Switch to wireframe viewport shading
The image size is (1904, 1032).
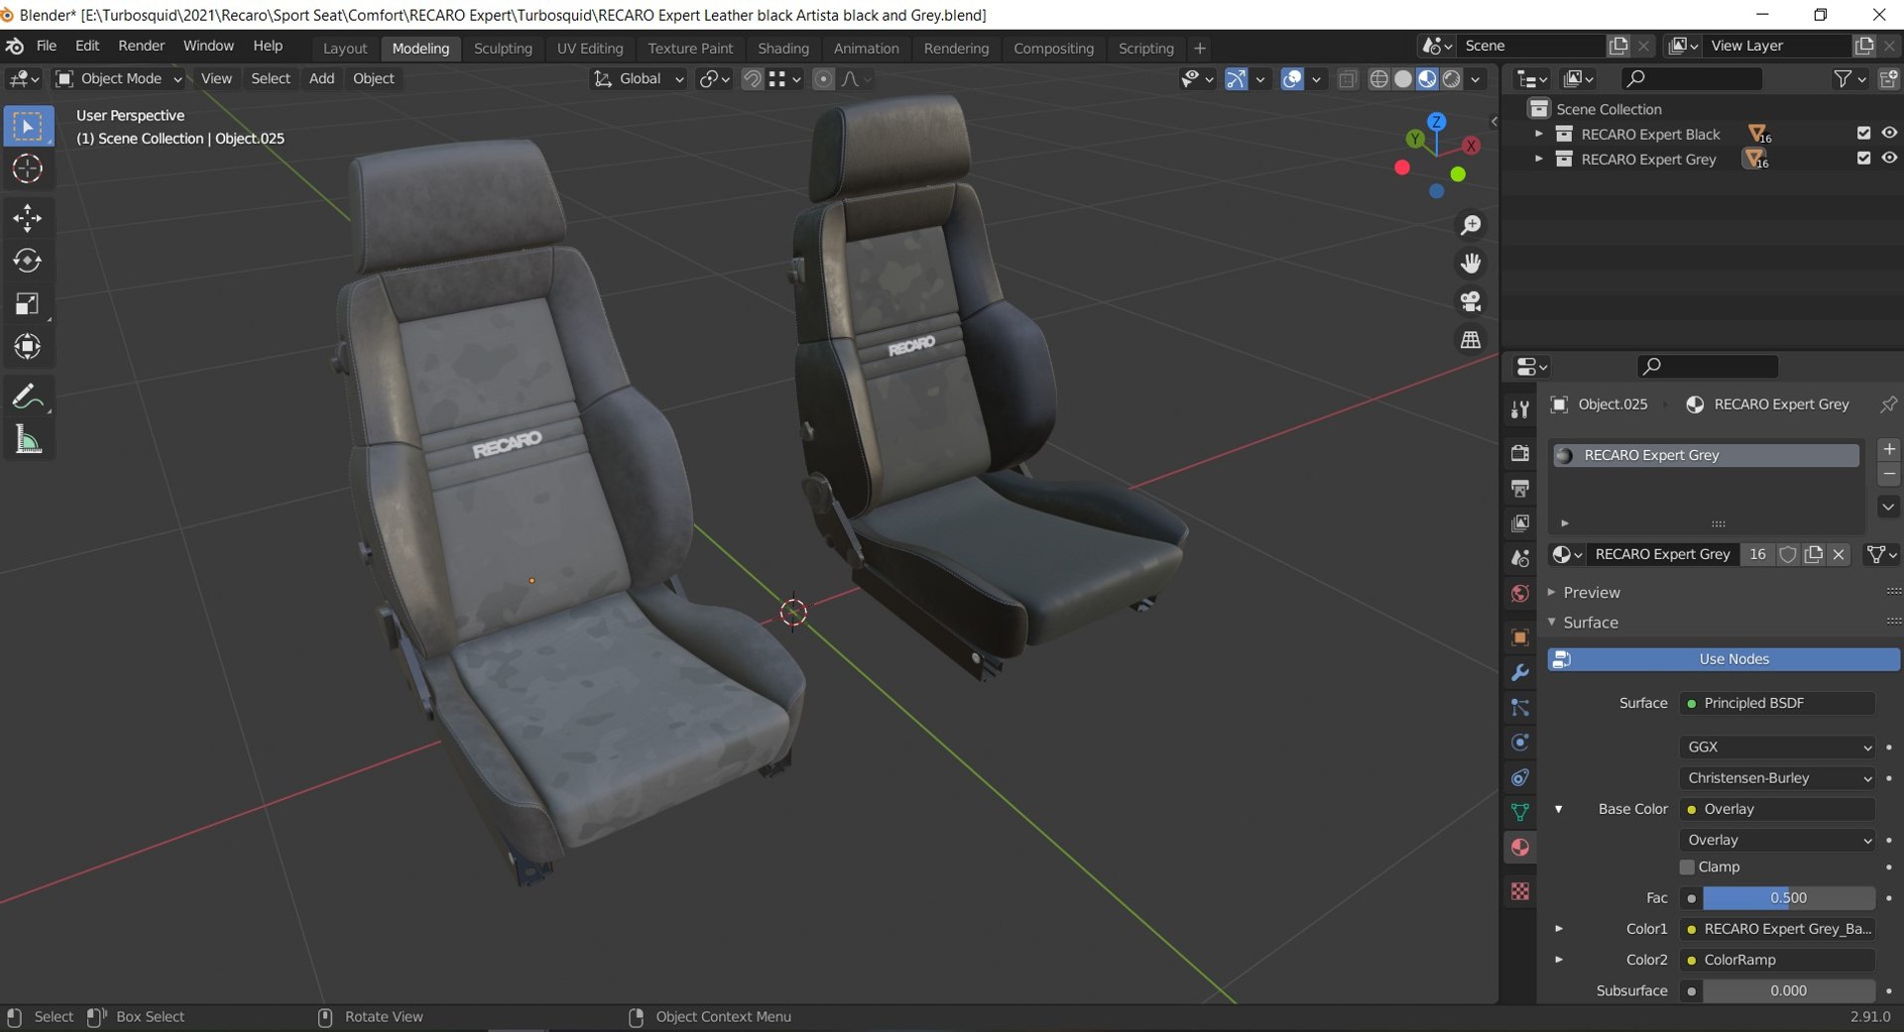point(1378,78)
